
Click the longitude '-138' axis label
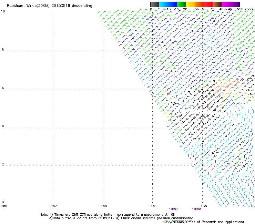click(x=203, y=206)
